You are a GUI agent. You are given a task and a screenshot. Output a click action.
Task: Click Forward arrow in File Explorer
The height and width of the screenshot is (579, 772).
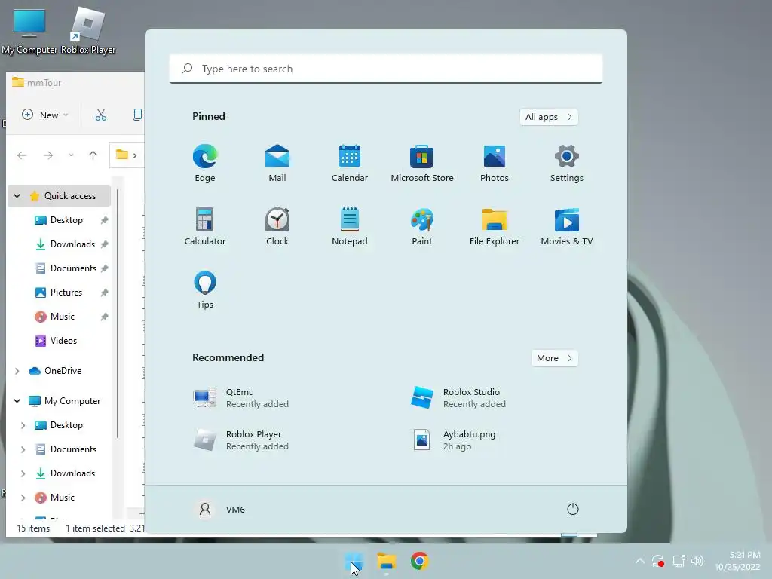click(x=47, y=155)
